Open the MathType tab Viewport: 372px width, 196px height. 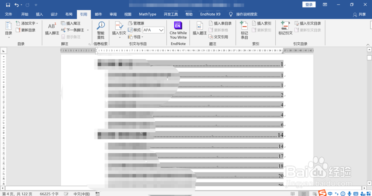point(148,14)
